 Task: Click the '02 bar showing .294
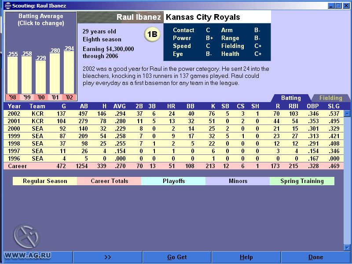[69, 72]
